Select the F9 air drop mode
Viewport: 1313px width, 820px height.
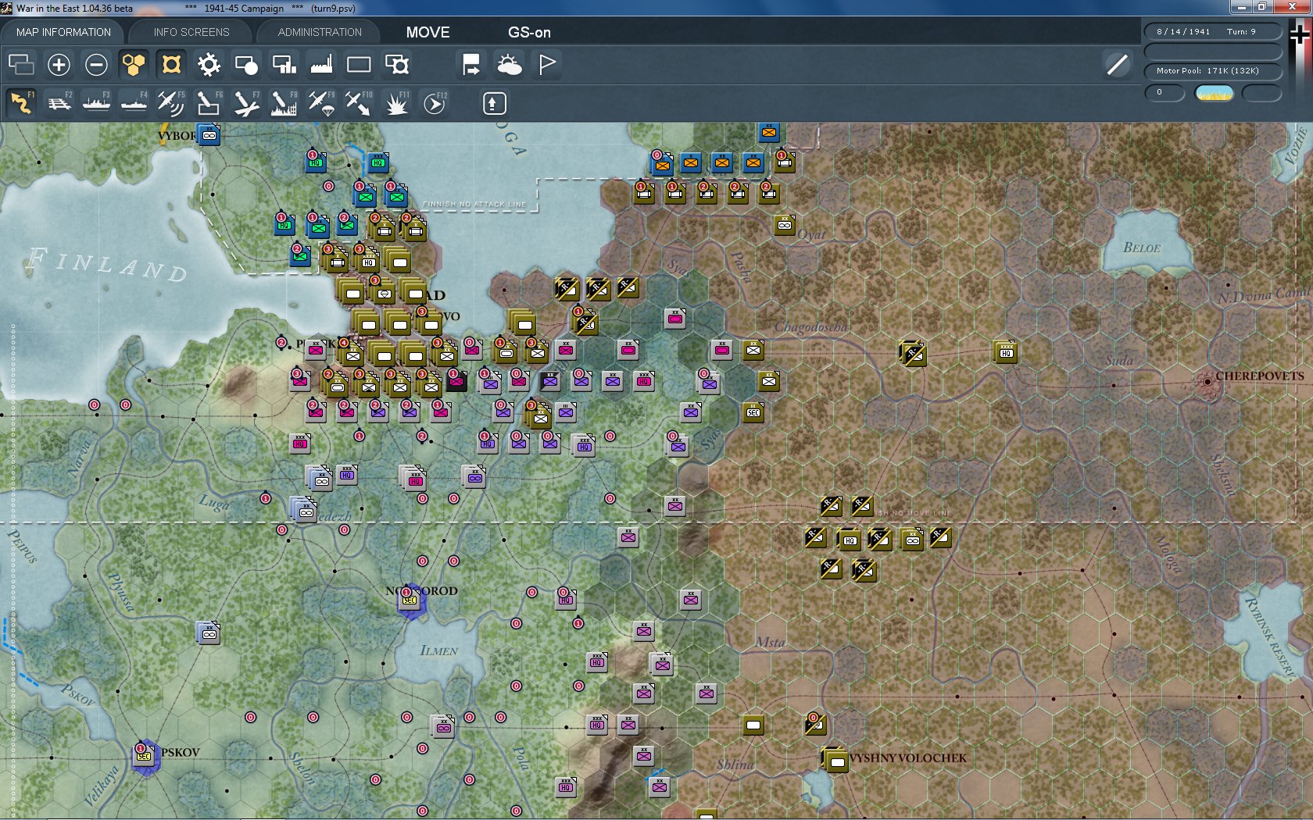pos(321,102)
